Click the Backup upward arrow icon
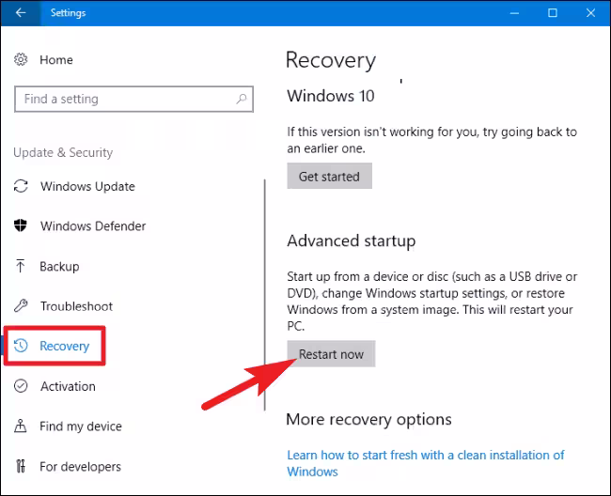The image size is (611, 496). pos(21,266)
